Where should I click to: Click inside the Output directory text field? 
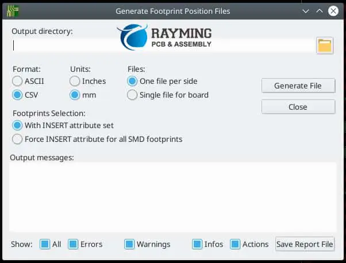pyautogui.click(x=161, y=46)
